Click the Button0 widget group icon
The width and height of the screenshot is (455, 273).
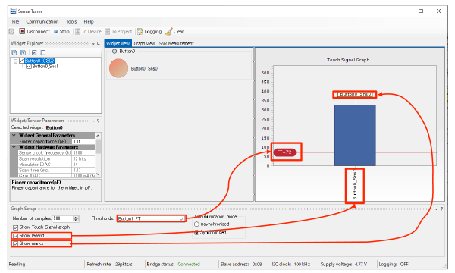pos(115,52)
